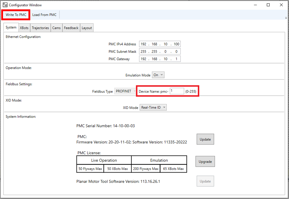Click the Device Name pmc- number field

click(x=177, y=91)
